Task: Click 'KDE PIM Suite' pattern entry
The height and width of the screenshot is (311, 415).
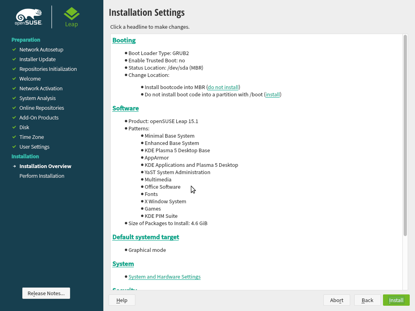Action: (161, 216)
